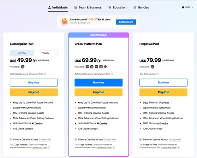Image resolution: width=197 pixels, height=158 pixels.
Task: Click the Mac availability icon under Subscription Plan
Action: point(23,67)
